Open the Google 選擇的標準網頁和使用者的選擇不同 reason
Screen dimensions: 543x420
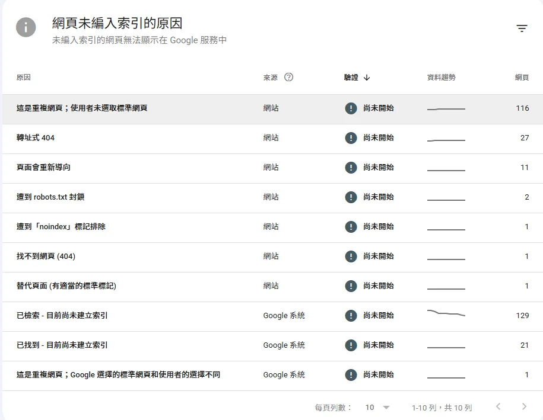tap(118, 375)
